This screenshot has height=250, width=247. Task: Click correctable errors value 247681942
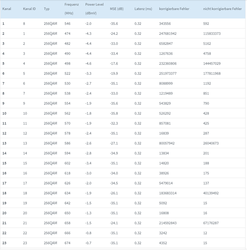pyautogui.click(x=168, y=34)
